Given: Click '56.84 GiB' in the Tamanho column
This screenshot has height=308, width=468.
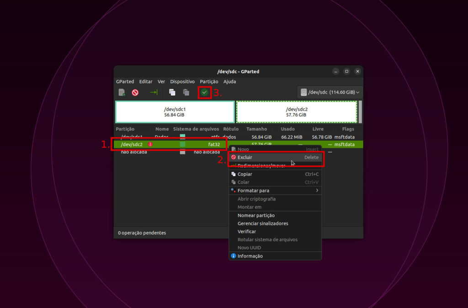Looking at the screenshot, I should 261,137.
